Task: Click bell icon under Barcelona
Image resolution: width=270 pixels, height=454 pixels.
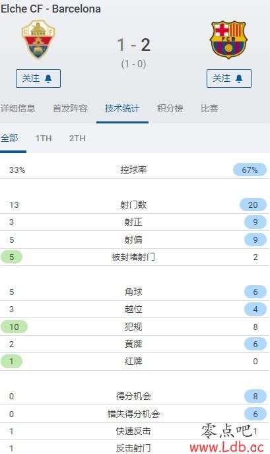Action: point(239,79)
